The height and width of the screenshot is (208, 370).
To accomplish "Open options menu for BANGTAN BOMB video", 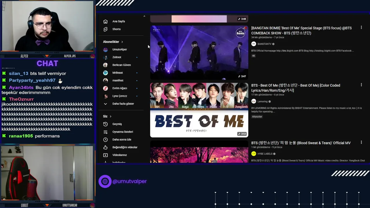I will click(x=361, y=27).
